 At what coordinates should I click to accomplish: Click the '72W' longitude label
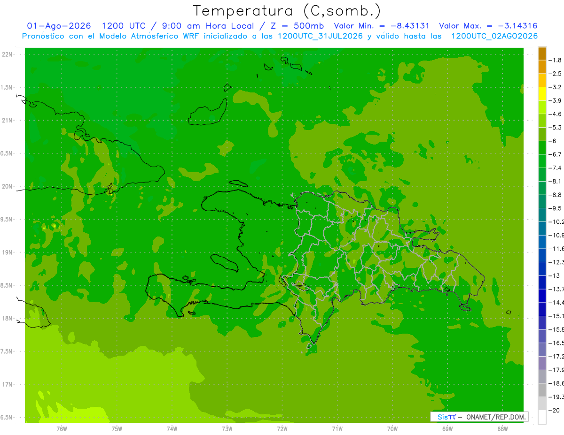[x=282, y=428]
